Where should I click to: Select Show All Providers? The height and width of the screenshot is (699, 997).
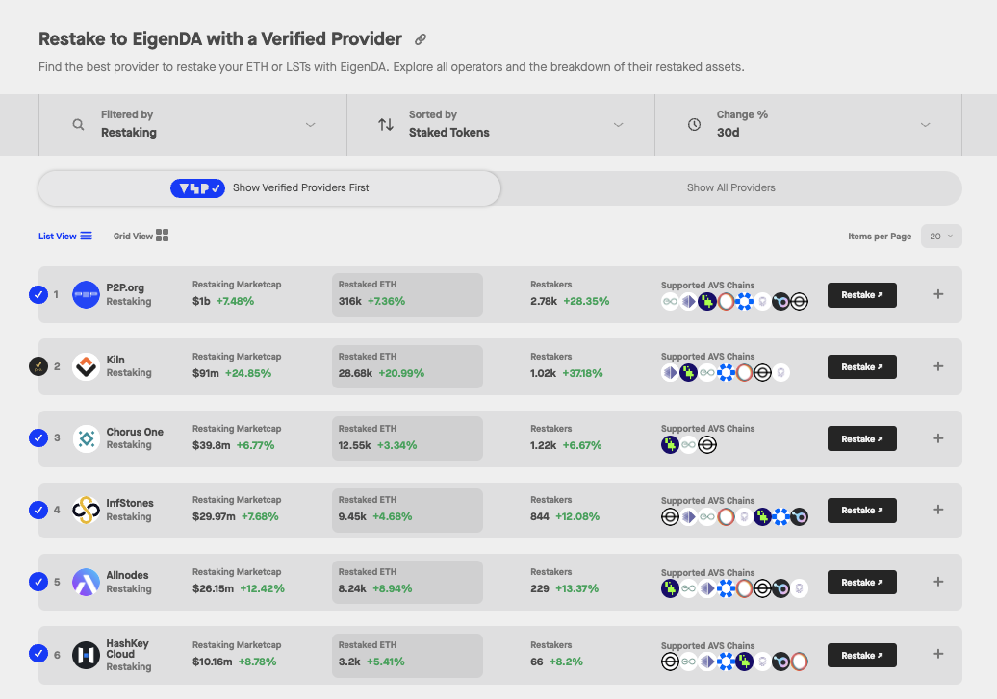click(731, 188)
